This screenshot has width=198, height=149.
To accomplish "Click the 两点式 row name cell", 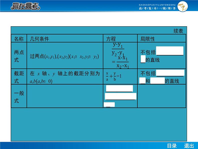I will pyautogui.click(x=19, y=56).
